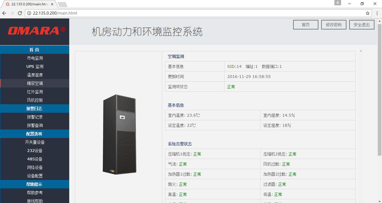The width and height of the screenshot is (382, 203).
Task: Open 市电监测 in sidebar
Action: (35, 58)
